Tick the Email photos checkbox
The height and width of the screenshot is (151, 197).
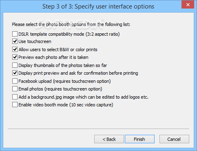pos(15,89)
